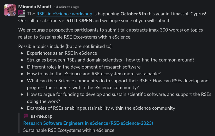The height and width of the screenshot is (136, 215).
Task: Open the "RSEs in eScience workshop" link
Action: pos(64,14)
